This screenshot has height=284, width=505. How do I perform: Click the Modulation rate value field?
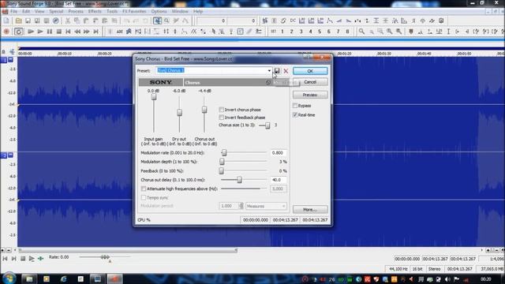pos(279,152)
